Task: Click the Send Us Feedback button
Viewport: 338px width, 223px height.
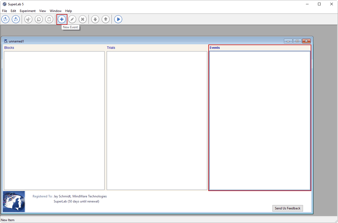Action: (x=288, y=208)
